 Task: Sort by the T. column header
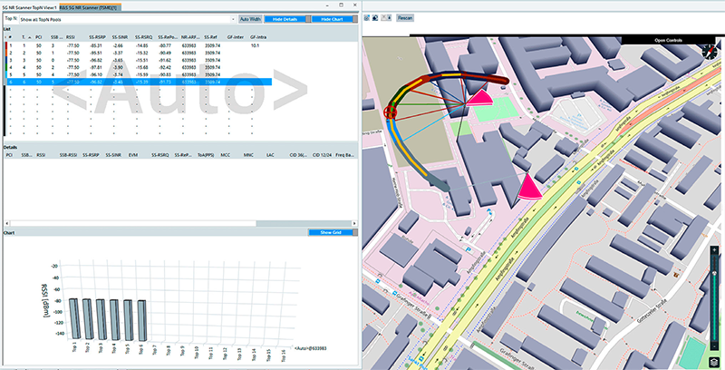point(26,36)
